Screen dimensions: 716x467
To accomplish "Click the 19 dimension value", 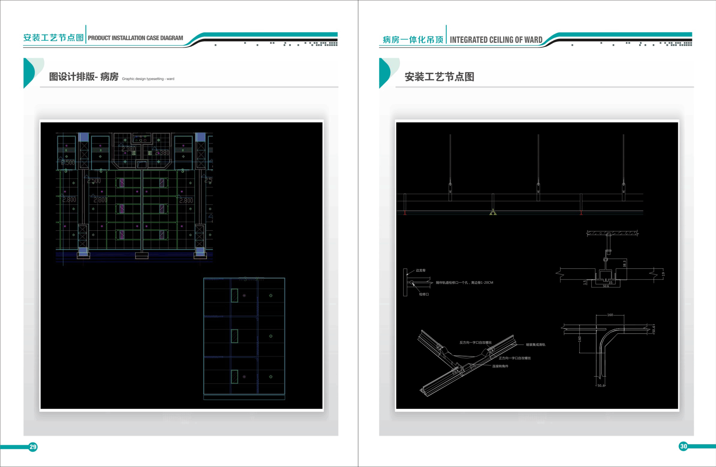I will coord(663,274).
